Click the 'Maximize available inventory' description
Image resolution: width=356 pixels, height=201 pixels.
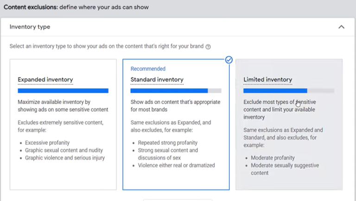point(63,106)
